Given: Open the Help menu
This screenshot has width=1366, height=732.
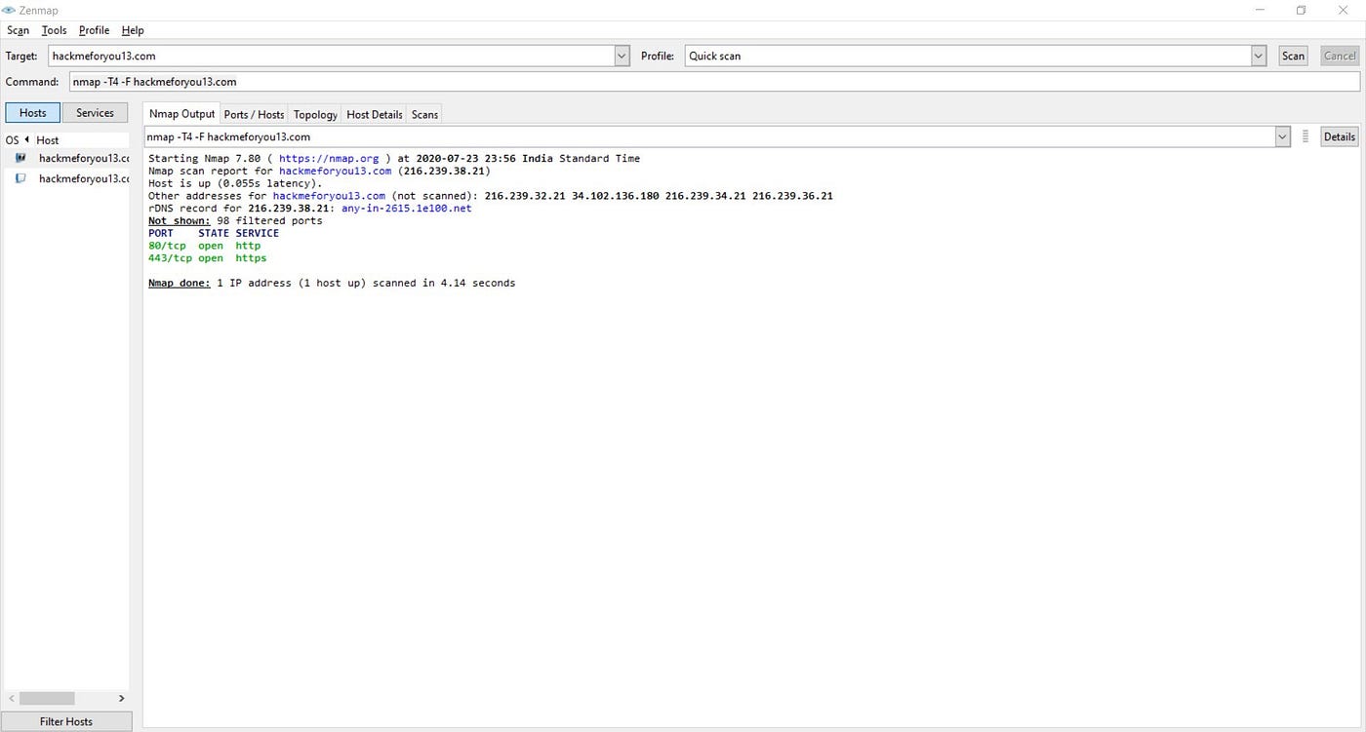Looking at the screenshot, I should 133,30.
